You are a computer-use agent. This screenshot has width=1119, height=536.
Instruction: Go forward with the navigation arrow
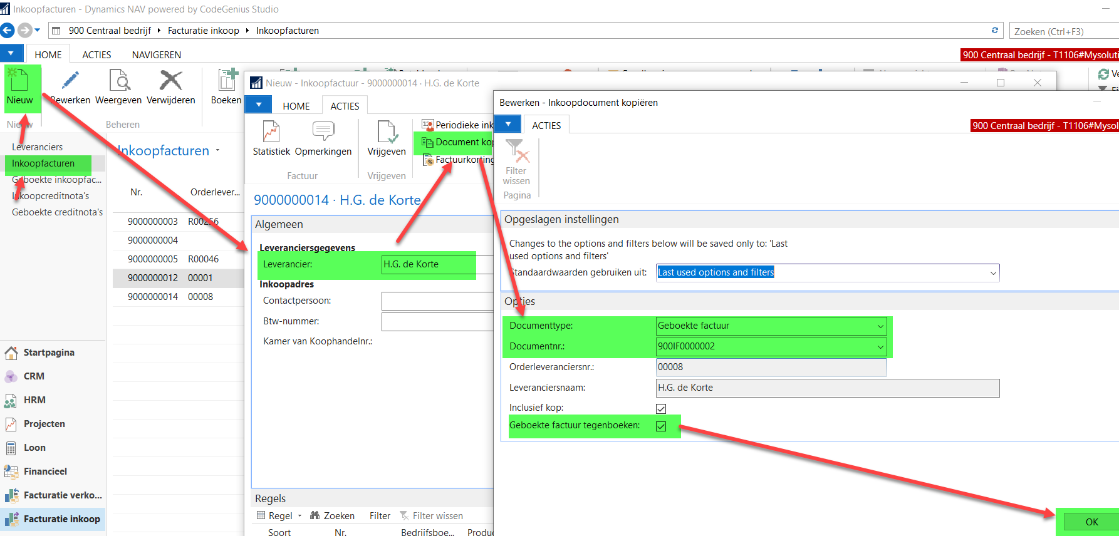[x=24, y=30]
